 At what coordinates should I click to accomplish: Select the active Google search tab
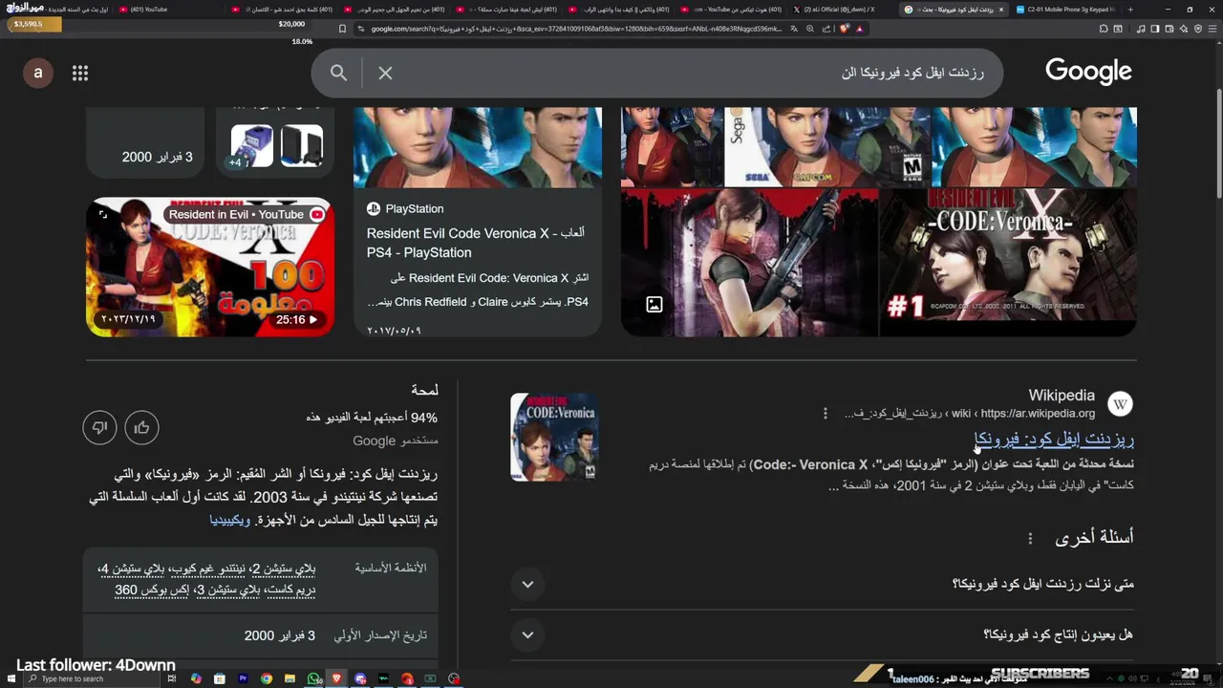coord(954,10)
